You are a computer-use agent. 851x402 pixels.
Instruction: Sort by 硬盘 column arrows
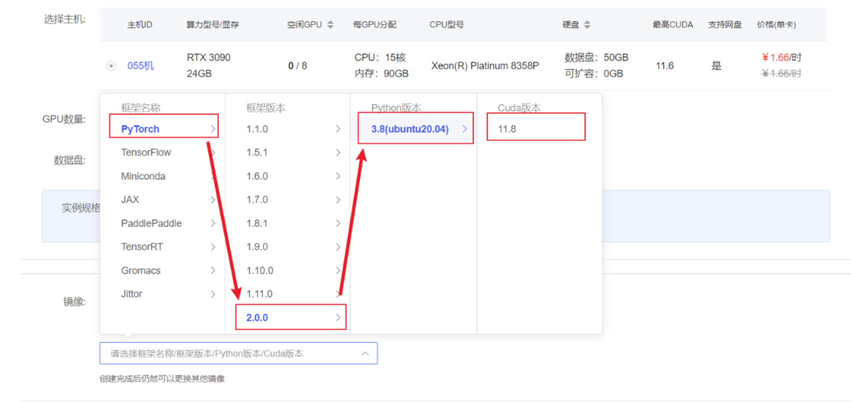[x=587, y=24]
